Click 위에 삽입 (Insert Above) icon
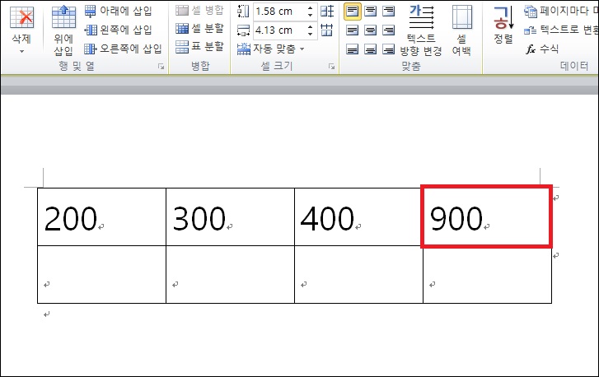 click(63, 17)
